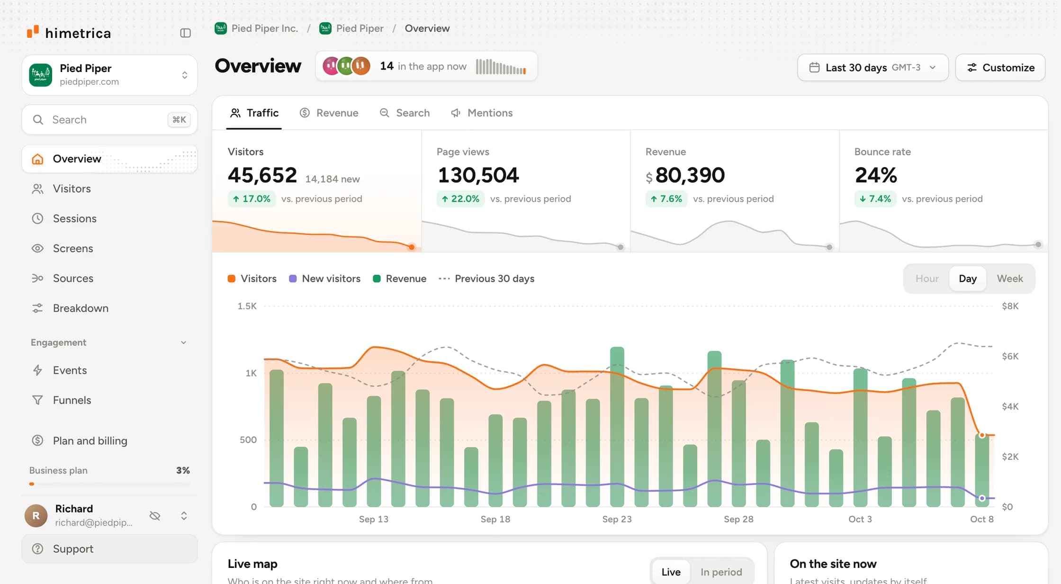Open Breakdown via its sliders icon
This screenshot has width=1061, height=584.
coord(37,308)
